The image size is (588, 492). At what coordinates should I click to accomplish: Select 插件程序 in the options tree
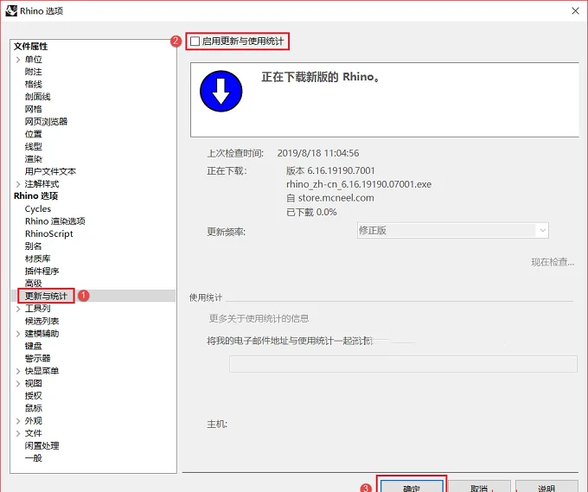tap(42, 272)
